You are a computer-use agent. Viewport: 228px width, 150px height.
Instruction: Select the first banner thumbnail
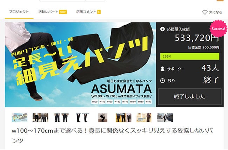[20, 118]
